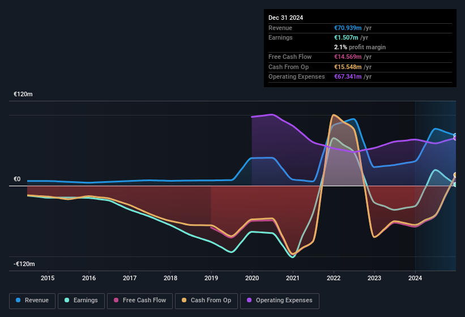
Task: Select the 2019 x-axis label
Action: [x=211, y=278]
